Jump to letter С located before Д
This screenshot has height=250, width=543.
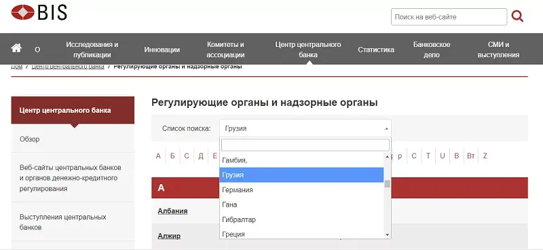(x=187, y=156)
